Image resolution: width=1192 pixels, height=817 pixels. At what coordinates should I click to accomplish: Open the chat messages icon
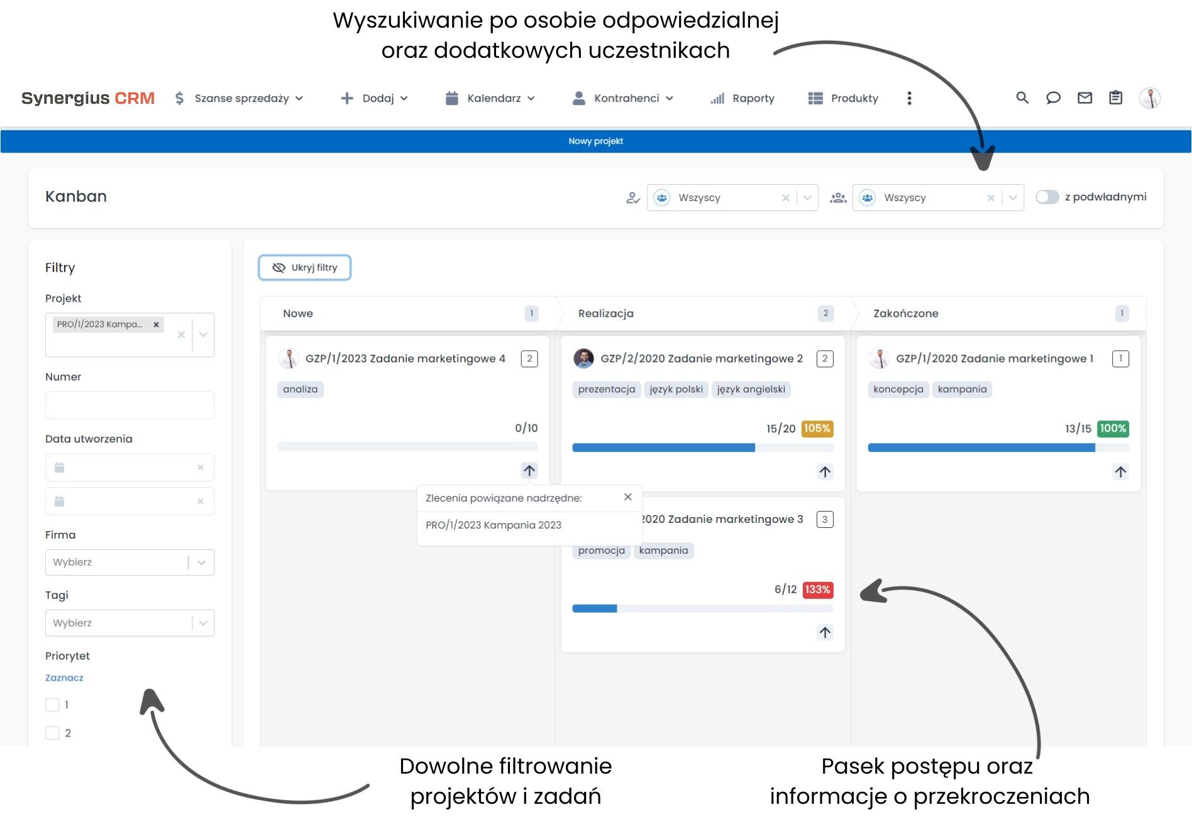tap(1053, 98)
